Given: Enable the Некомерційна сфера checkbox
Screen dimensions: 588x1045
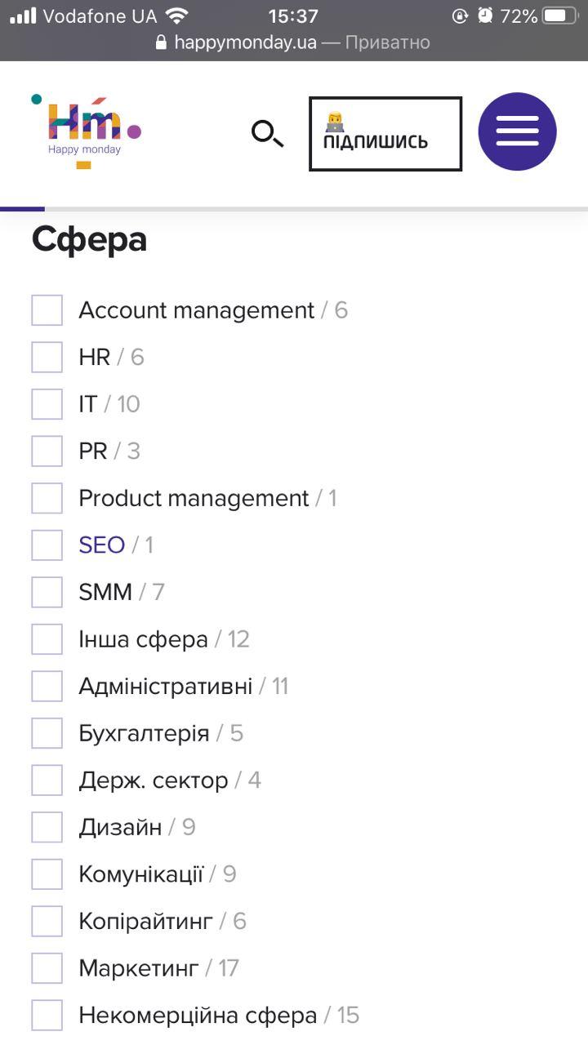Looking at the screenshot, I should [x=47, y=1015].
